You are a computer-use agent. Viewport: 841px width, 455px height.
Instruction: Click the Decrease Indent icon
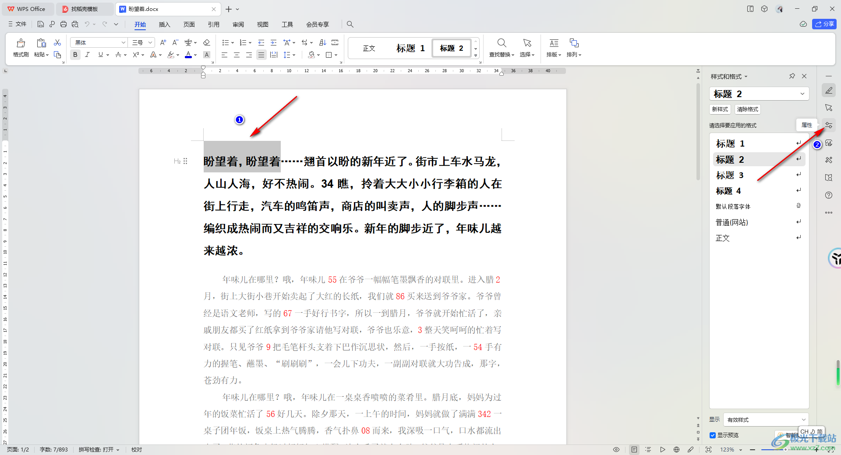pyautogui.click(x=261, y=42)
